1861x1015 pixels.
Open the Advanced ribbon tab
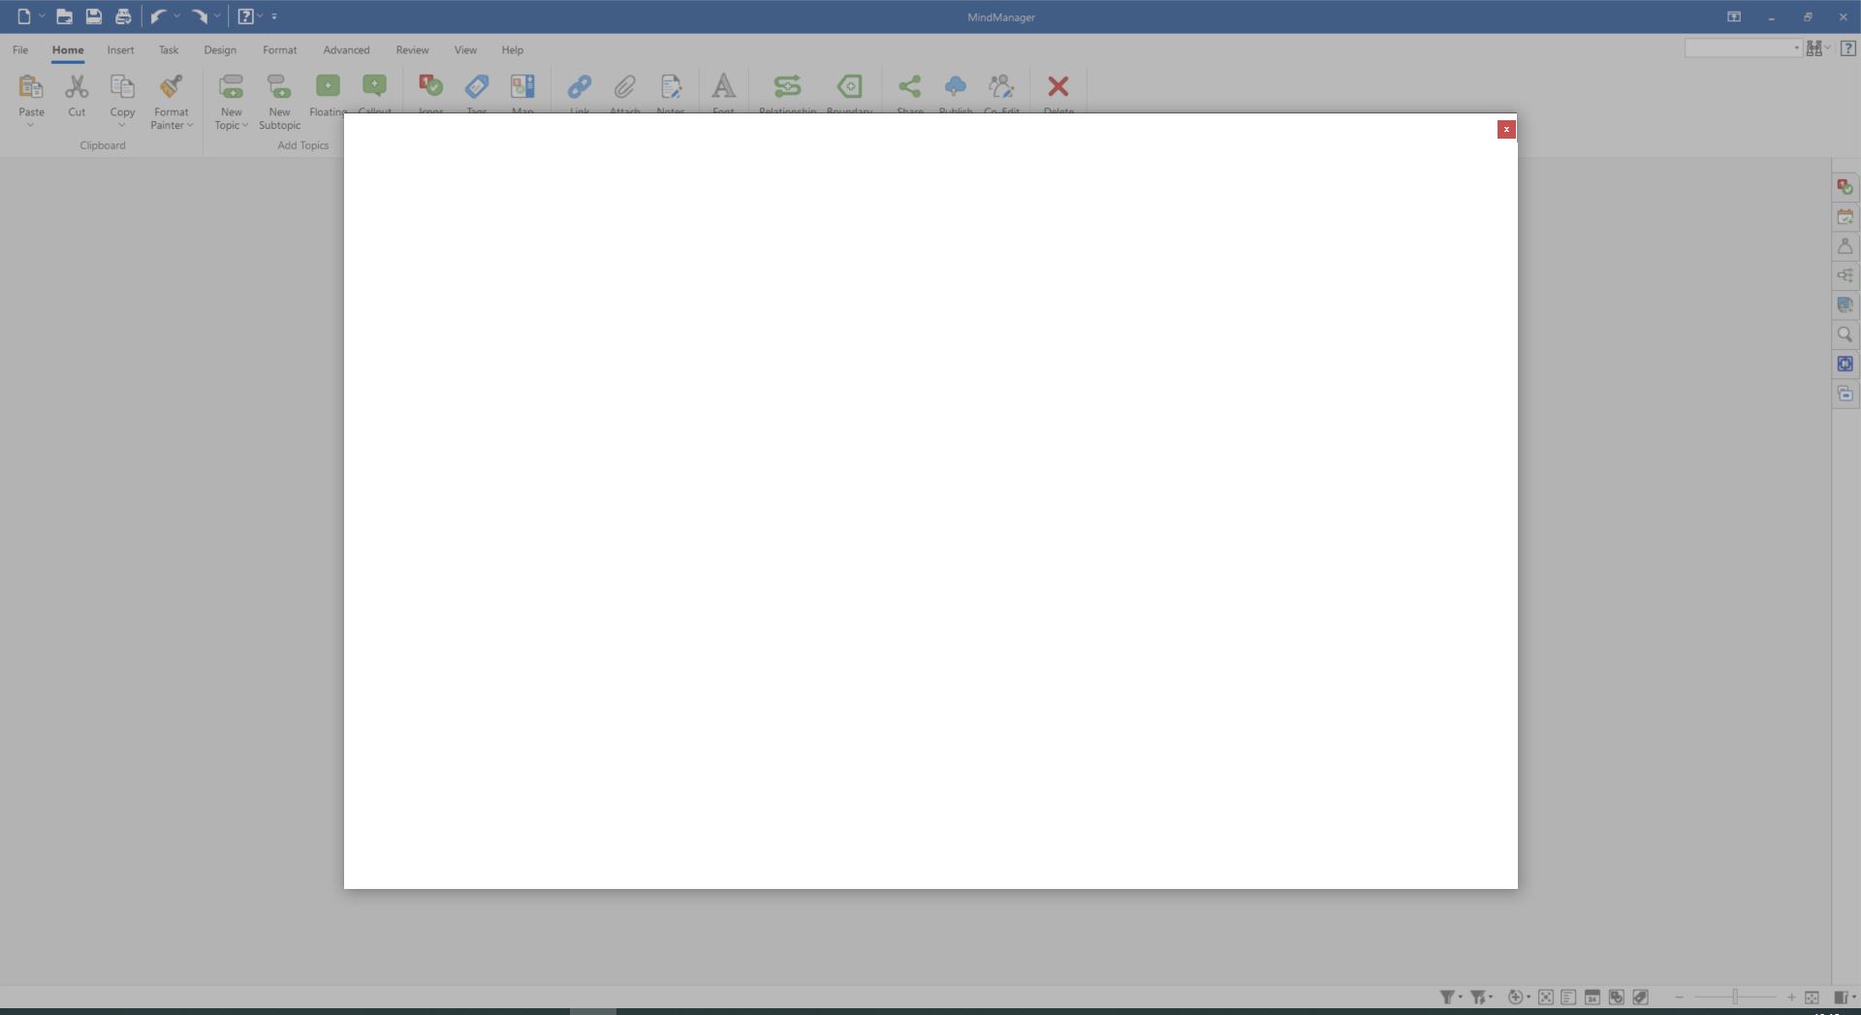(x=346, y=50)
